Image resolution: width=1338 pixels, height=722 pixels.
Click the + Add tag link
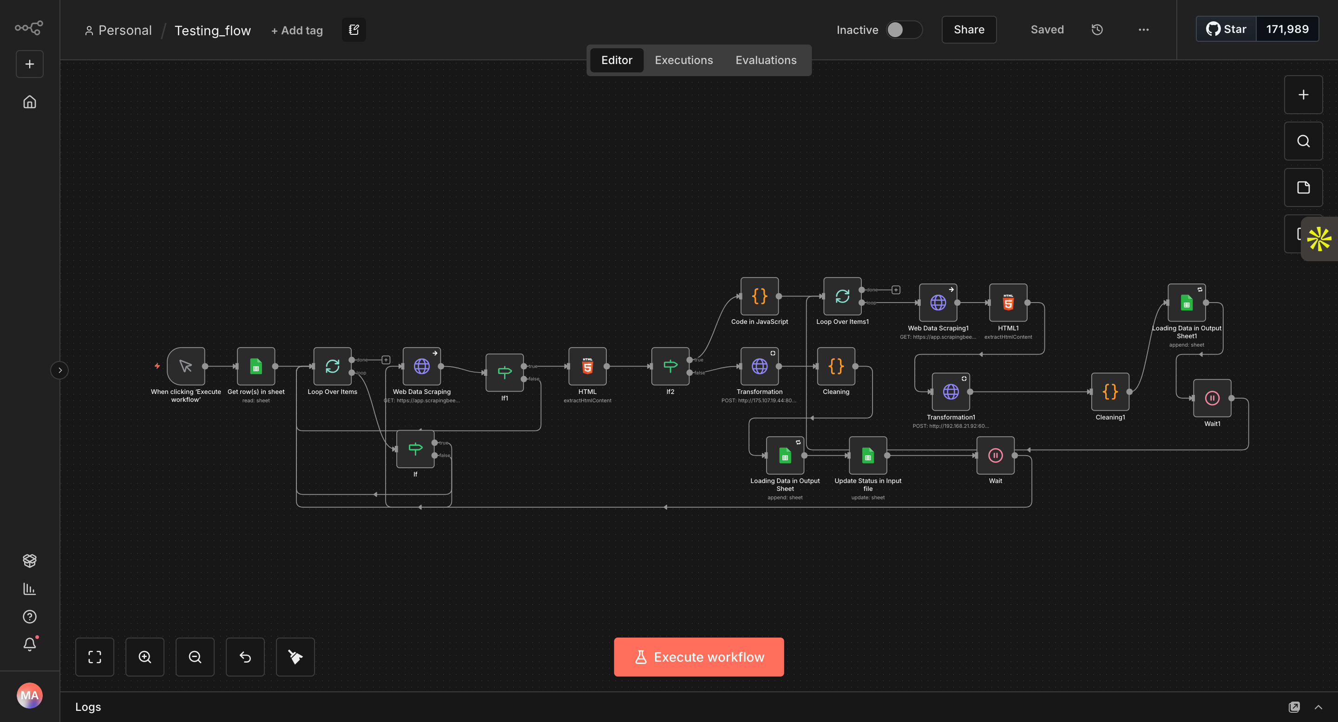296,31
